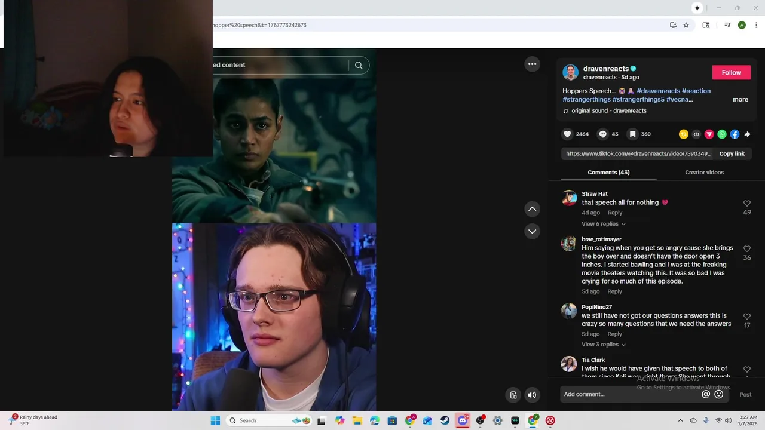The height and width of the screenshot is (430, 765).
Task: Open Tia Clark's commenter name
Action: [593, 360]
